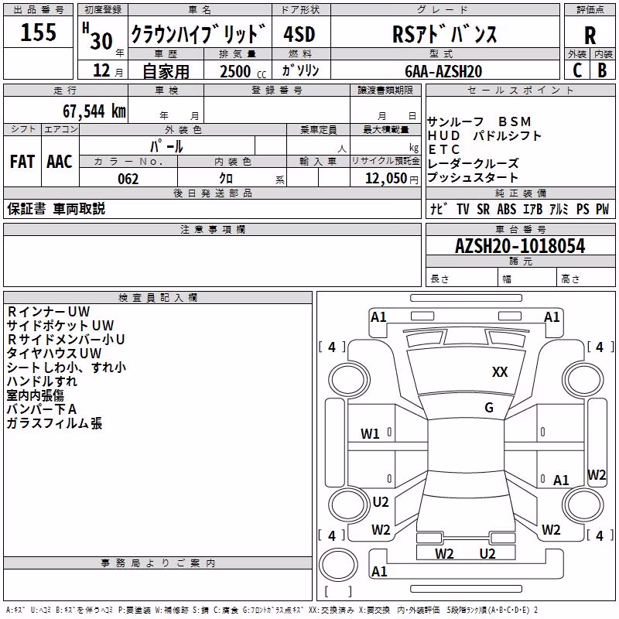Screen dimensions: 619x619
Task: Click the U2 mark on left rear fender
Action: [x=381, y=501]
